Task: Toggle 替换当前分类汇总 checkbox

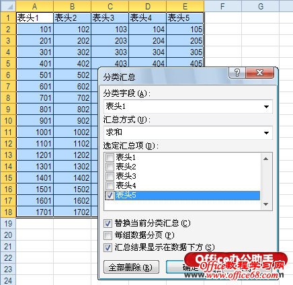Action: click(108, 223)
